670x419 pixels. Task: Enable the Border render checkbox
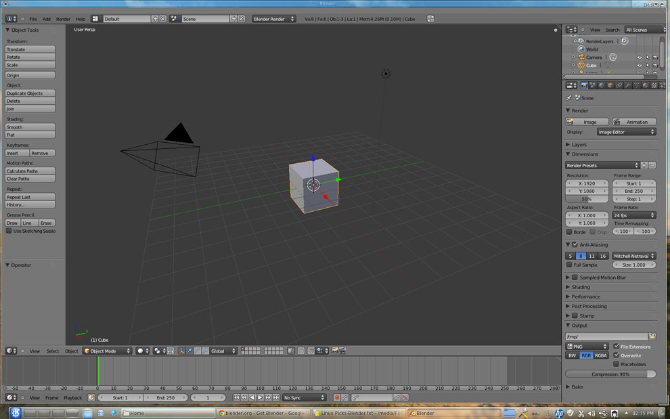click(x=568, y=231)
